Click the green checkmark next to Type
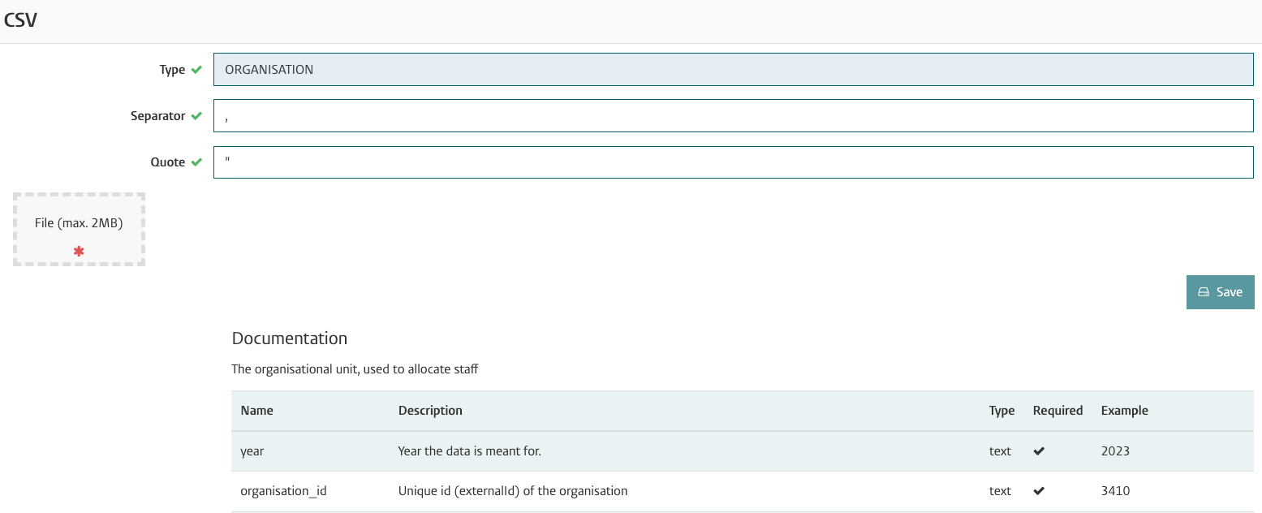This screenshot has width=1262, height=513. point(196,70)
